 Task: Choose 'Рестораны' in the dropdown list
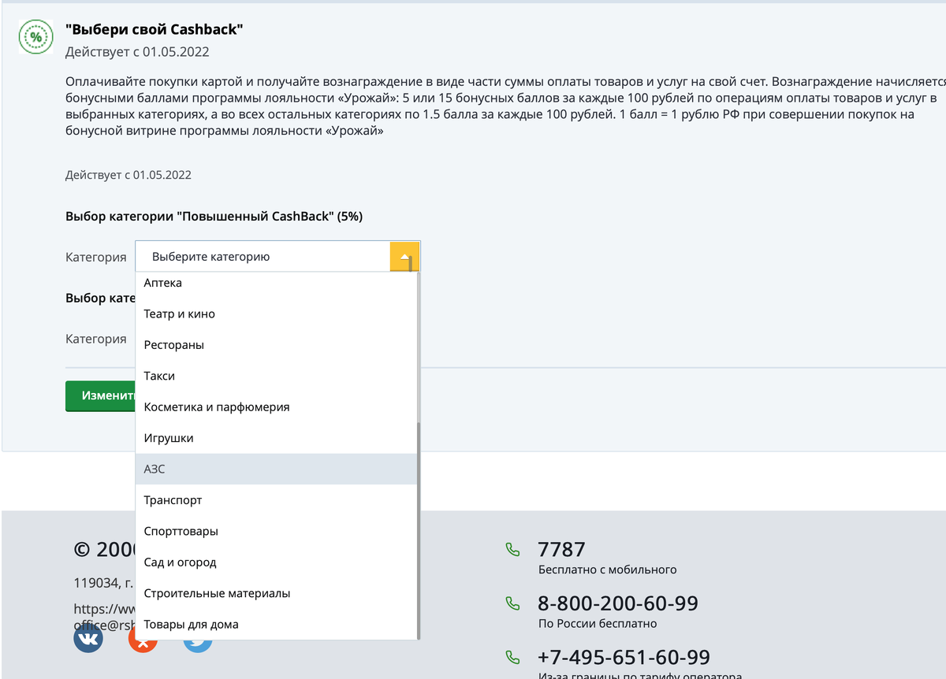[x=276, y=345]
